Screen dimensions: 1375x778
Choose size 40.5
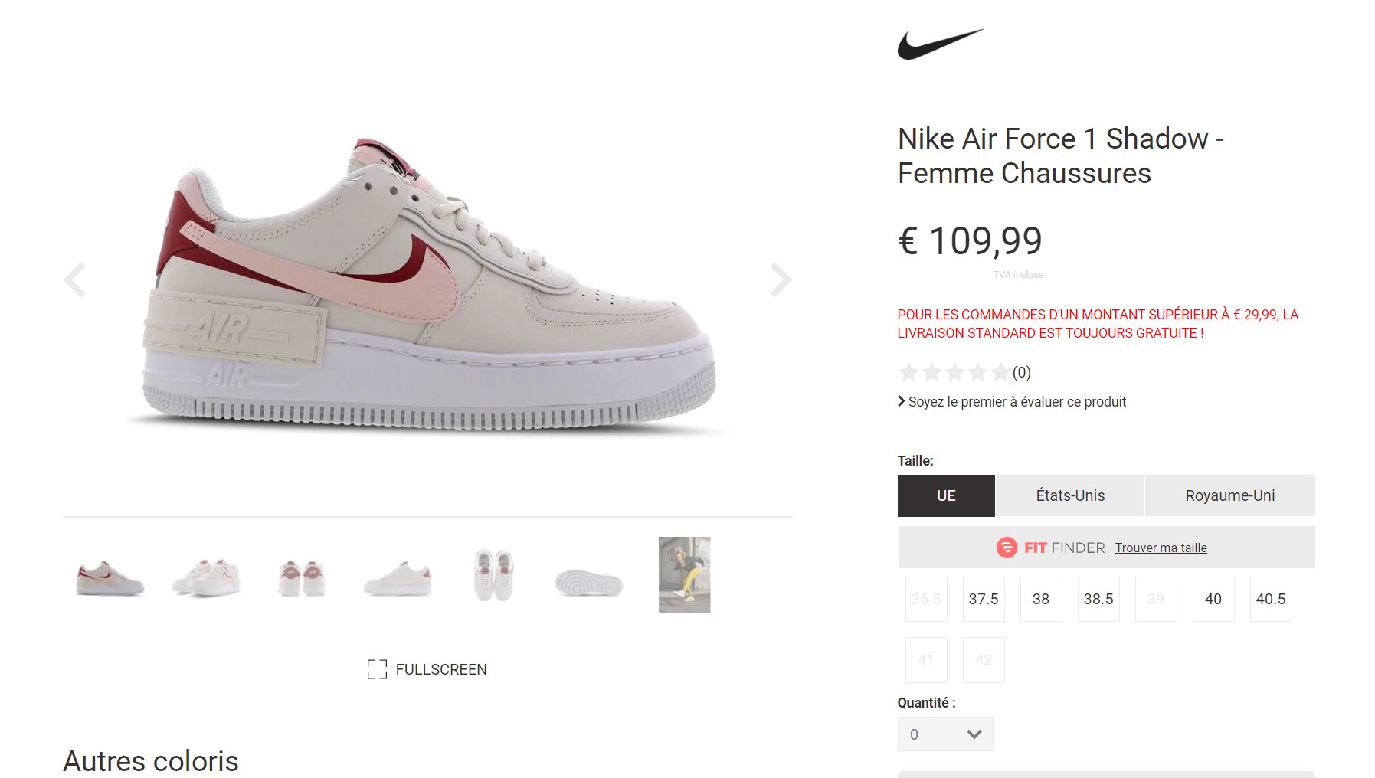pyautogui.click(x=1271, y=599)
